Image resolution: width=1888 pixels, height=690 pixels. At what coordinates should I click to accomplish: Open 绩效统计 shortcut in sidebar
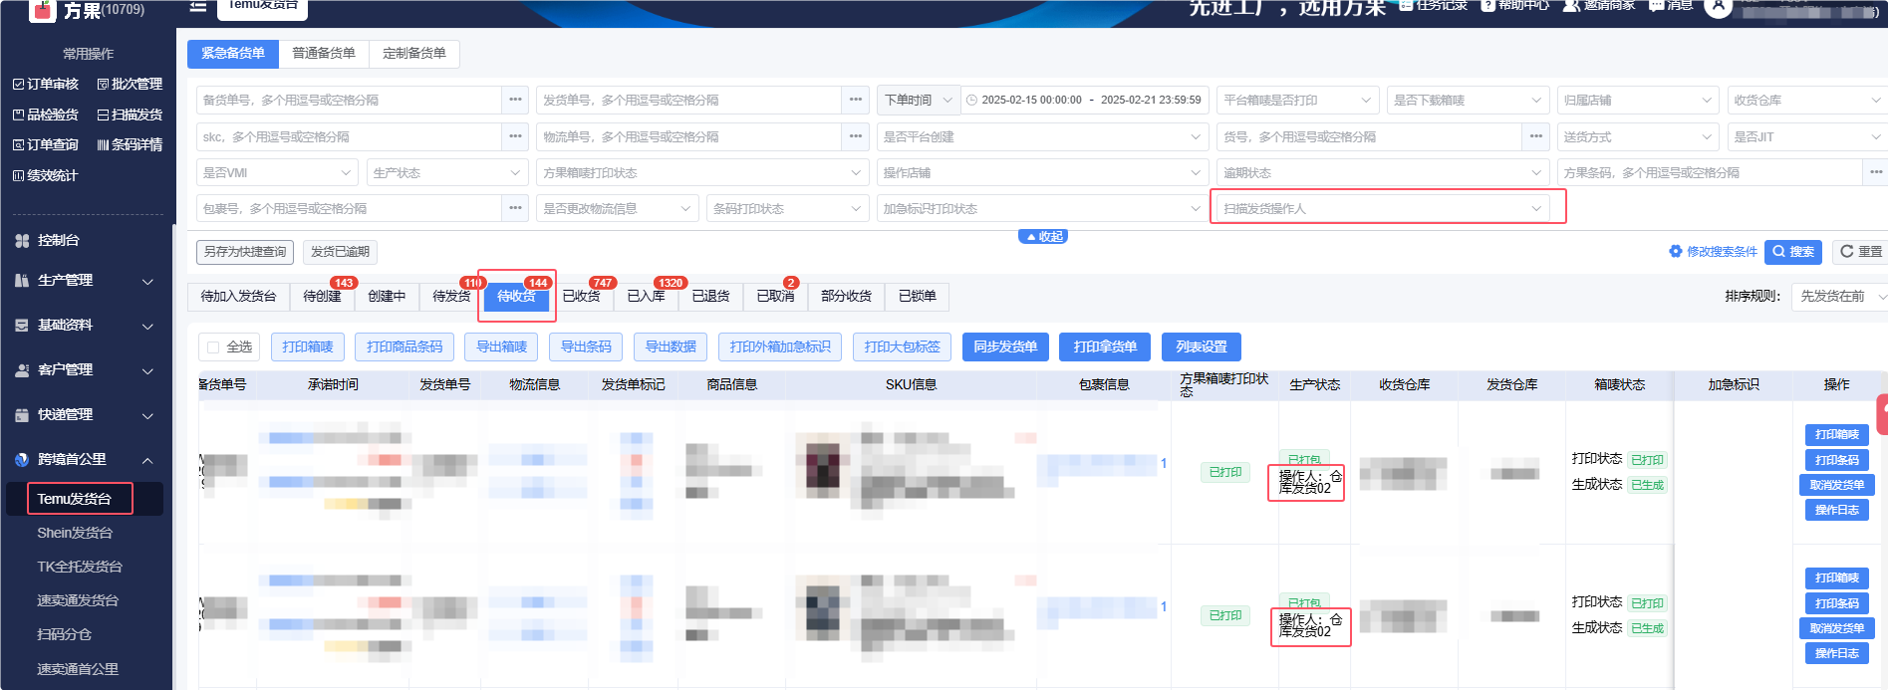pyautogui.click(x=46, y=176)
